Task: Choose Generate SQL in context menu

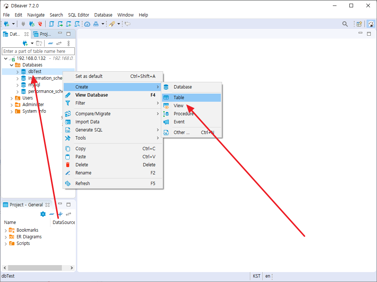Action: click(x=113, y=130)
